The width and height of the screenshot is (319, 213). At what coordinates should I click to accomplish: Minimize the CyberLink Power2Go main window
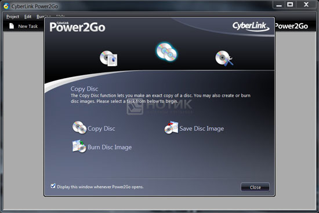coord(279,5)
